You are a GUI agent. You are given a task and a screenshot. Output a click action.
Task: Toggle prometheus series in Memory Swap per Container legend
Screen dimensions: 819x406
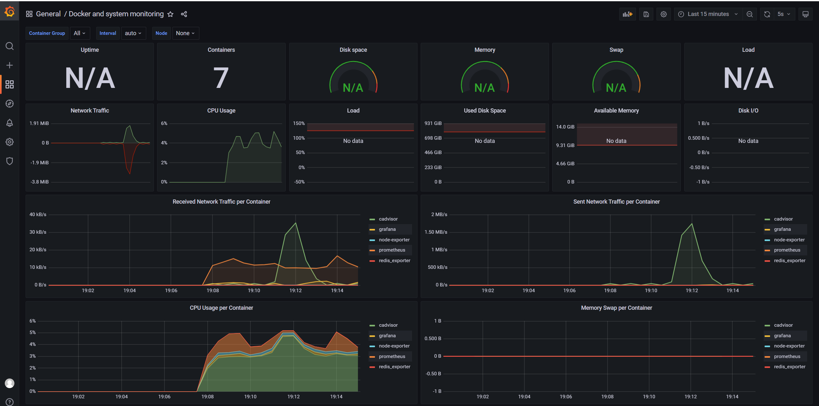[x=787, y=356]
